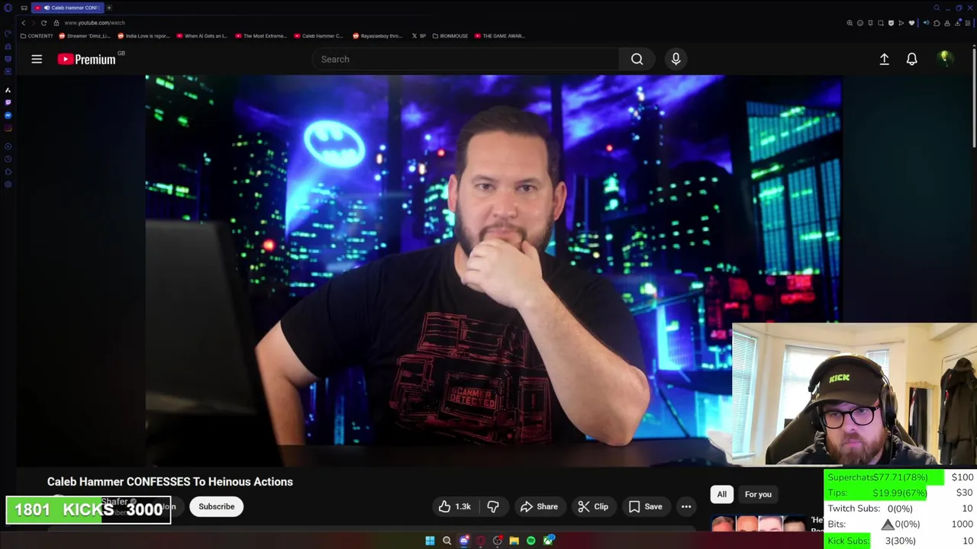Open the India Love is repor... bookmark
The width and height of the screenshot is (977, 549).
(x=144, y=36)
